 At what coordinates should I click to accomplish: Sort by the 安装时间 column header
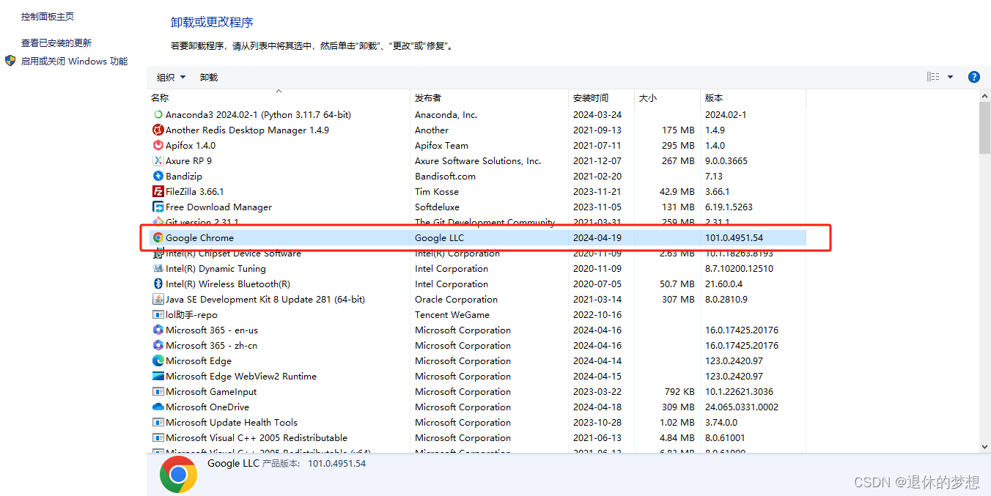coord(601,97)
